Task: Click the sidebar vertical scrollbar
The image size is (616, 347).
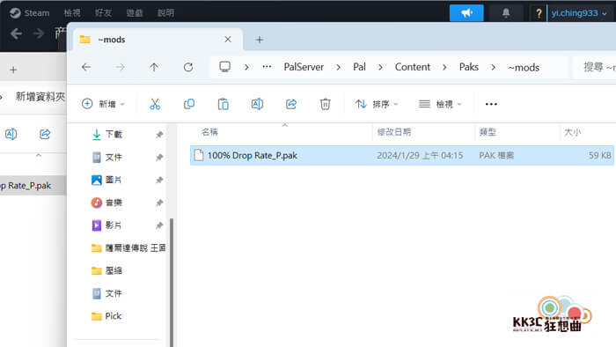Action: click(172, 282)
